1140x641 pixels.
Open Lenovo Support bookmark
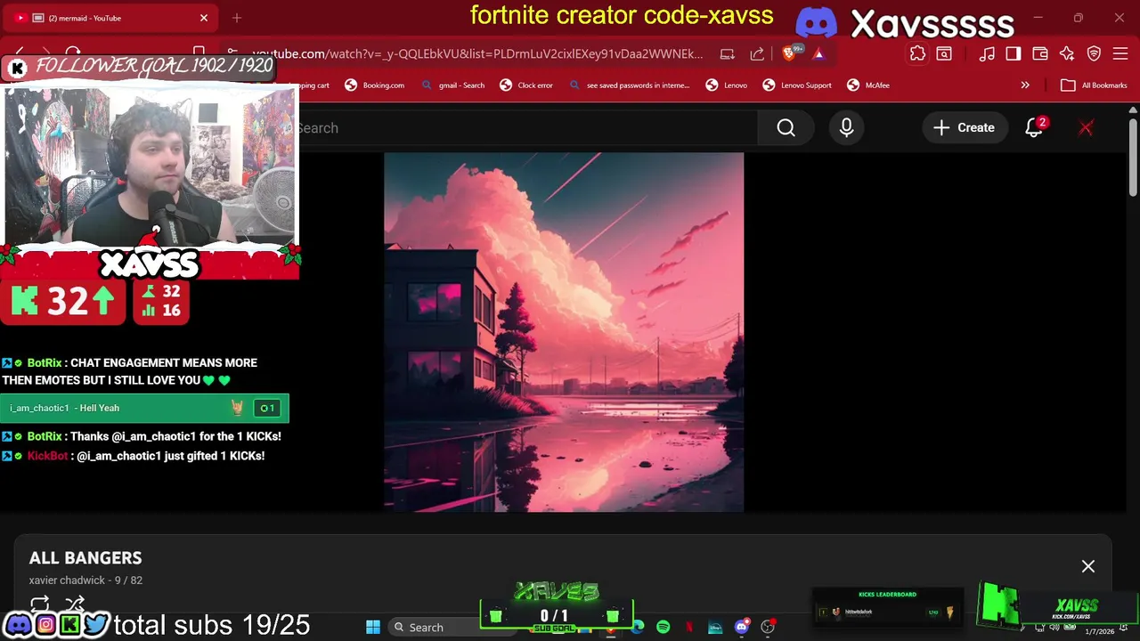[x=797, y=85]
